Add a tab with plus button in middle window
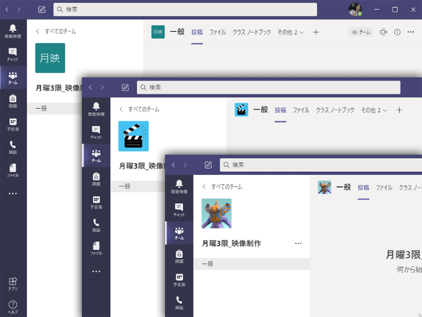 pos(399,110)
